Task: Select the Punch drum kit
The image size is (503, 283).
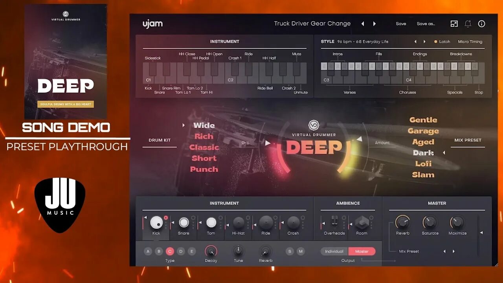Action: 204,169
